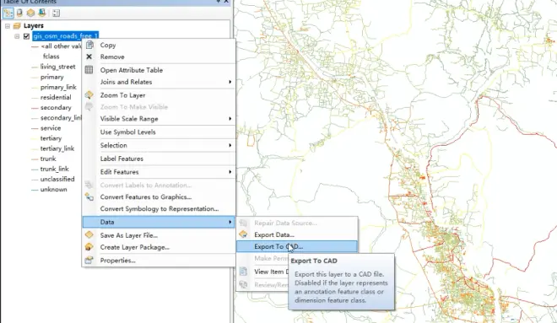Click the secondary line symbol swatch
The width and height of the screenshot is (557, 323).
tap(35, 108)
